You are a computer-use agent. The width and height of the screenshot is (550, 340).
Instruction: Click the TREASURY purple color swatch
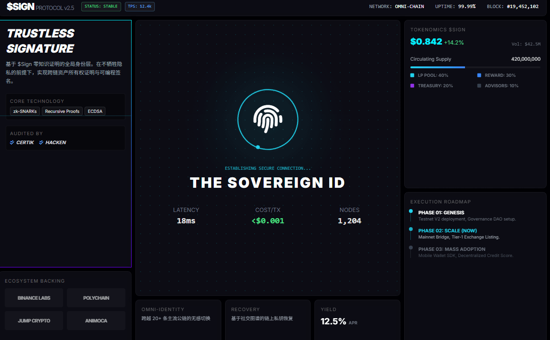412,86
